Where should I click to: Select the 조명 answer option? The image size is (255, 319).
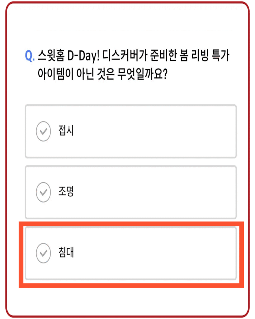[131, 192]
